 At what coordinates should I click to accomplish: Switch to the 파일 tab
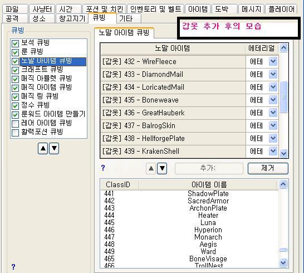pos(15,9)
